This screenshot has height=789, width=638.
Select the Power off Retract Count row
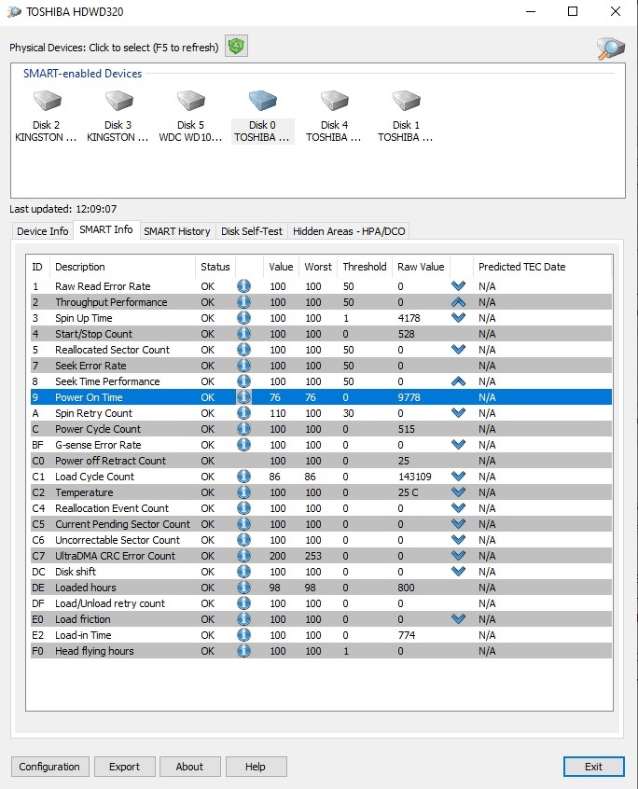[x=321, y=461]
